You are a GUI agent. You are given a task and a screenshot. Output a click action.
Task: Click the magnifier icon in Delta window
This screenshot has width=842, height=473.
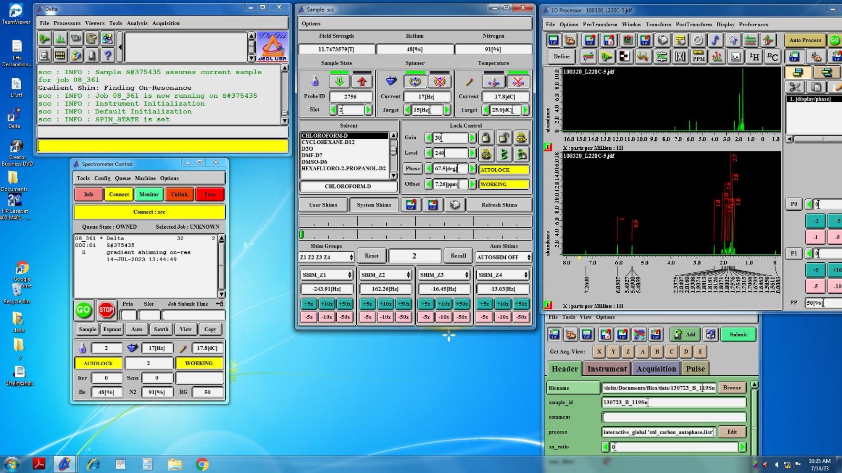click(x=45, y=55)
